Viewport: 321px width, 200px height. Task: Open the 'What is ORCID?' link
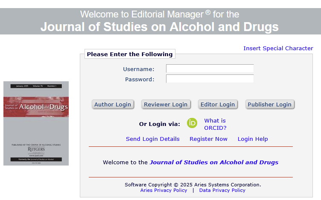pyautogui.click(x=215, y=124)
